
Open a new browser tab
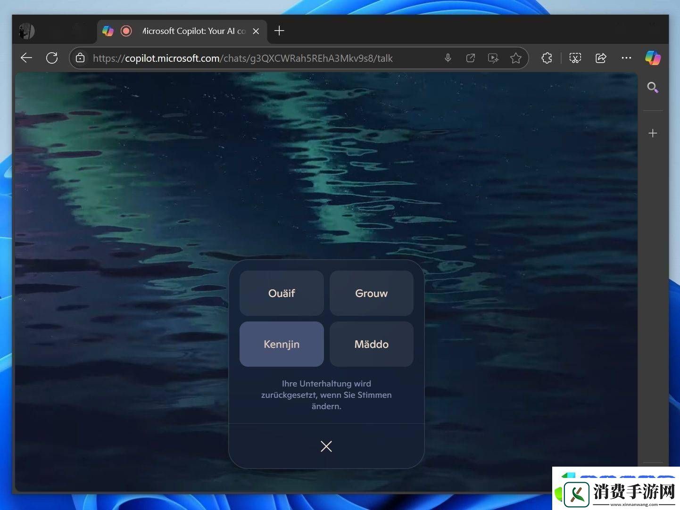[x=279, y=31]
